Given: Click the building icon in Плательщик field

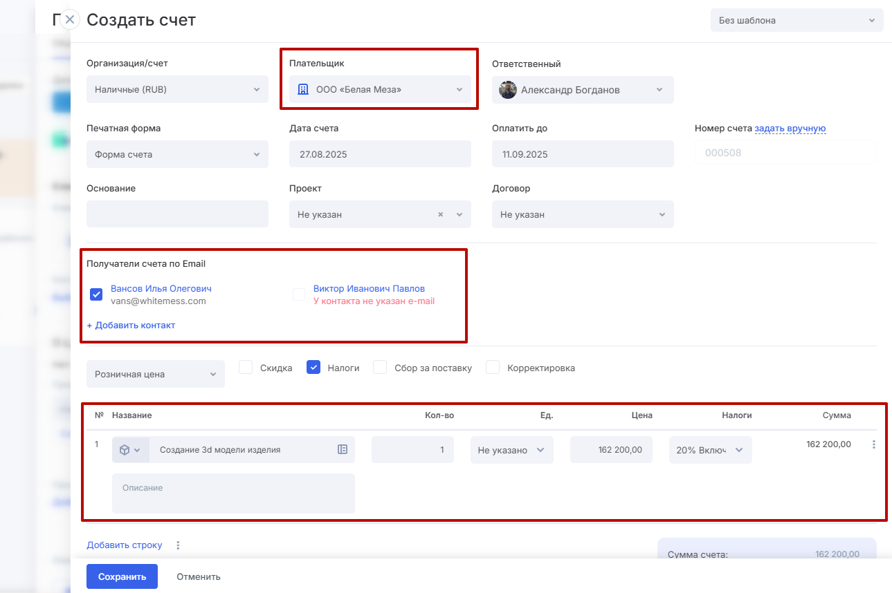Looking at the screenshot, I should (x=302, y=89).
